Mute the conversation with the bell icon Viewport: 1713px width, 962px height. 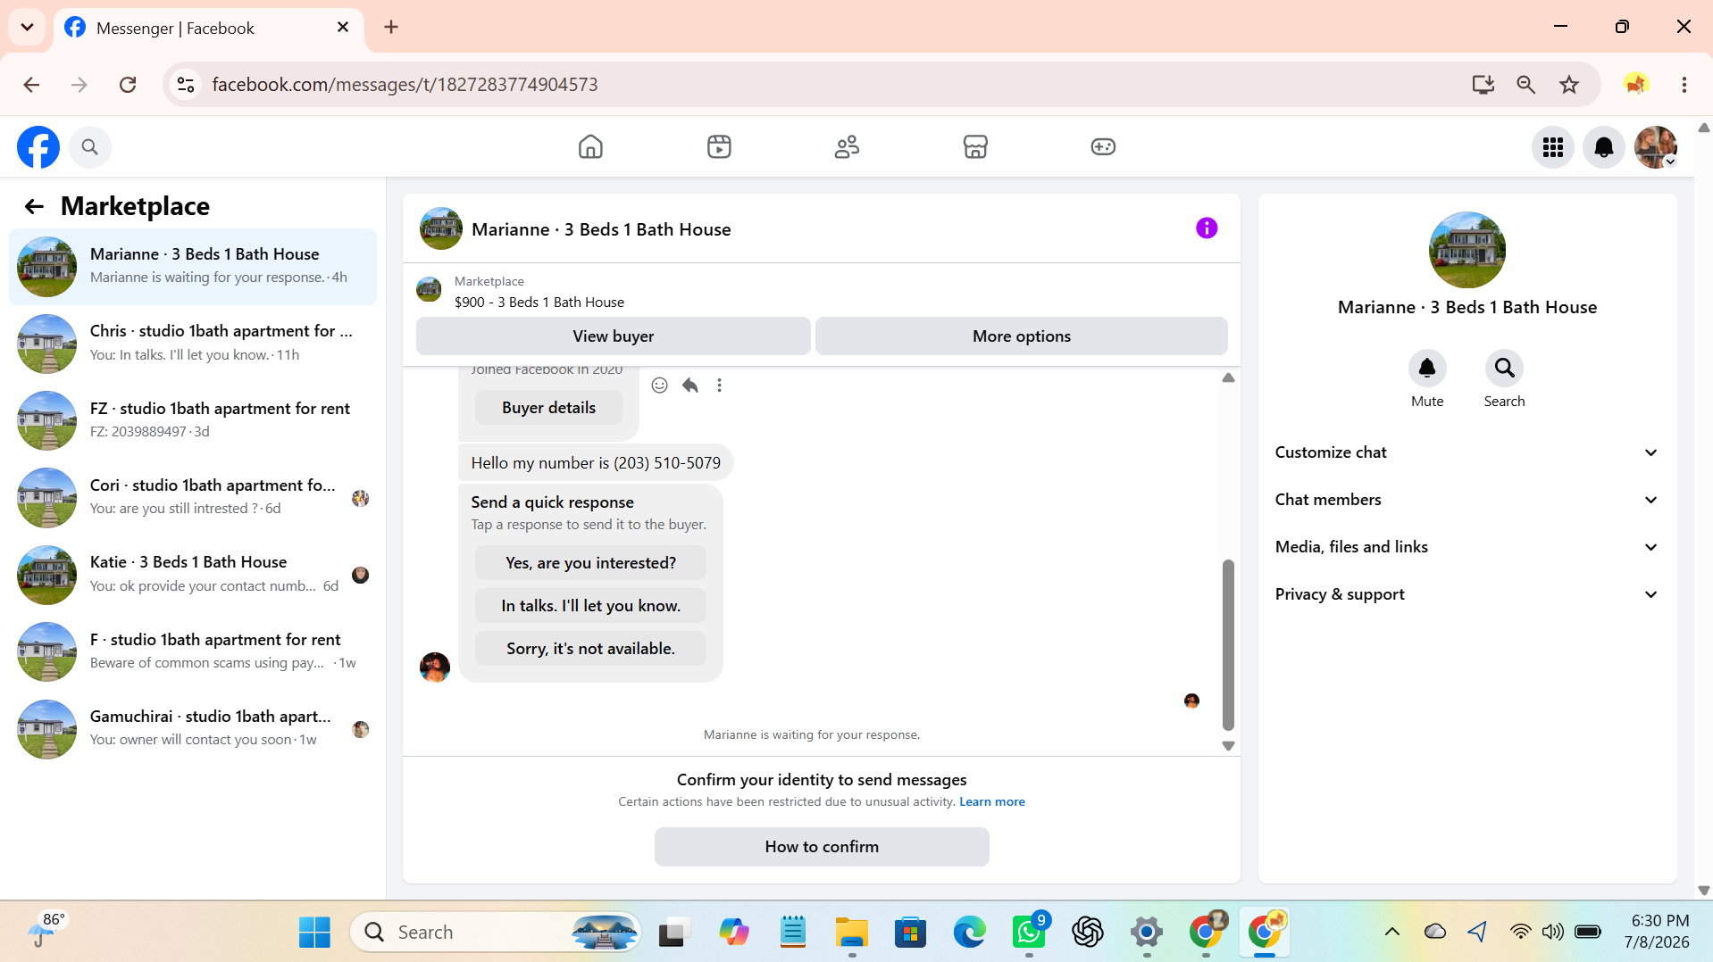[x=1427, y=368]
